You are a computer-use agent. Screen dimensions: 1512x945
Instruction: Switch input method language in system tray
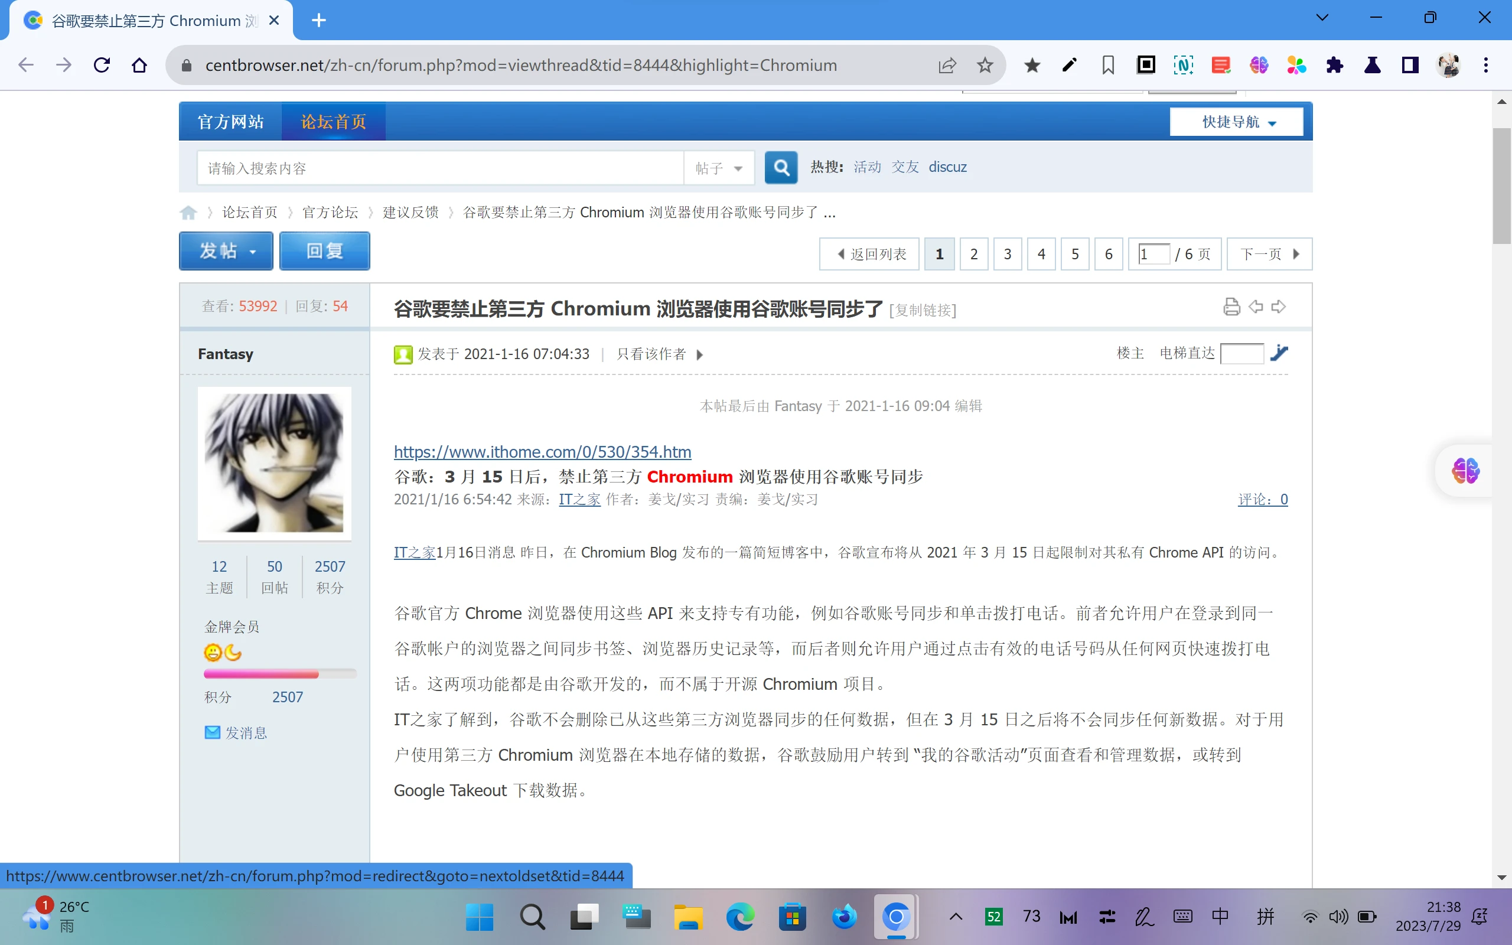[1219, 916]
